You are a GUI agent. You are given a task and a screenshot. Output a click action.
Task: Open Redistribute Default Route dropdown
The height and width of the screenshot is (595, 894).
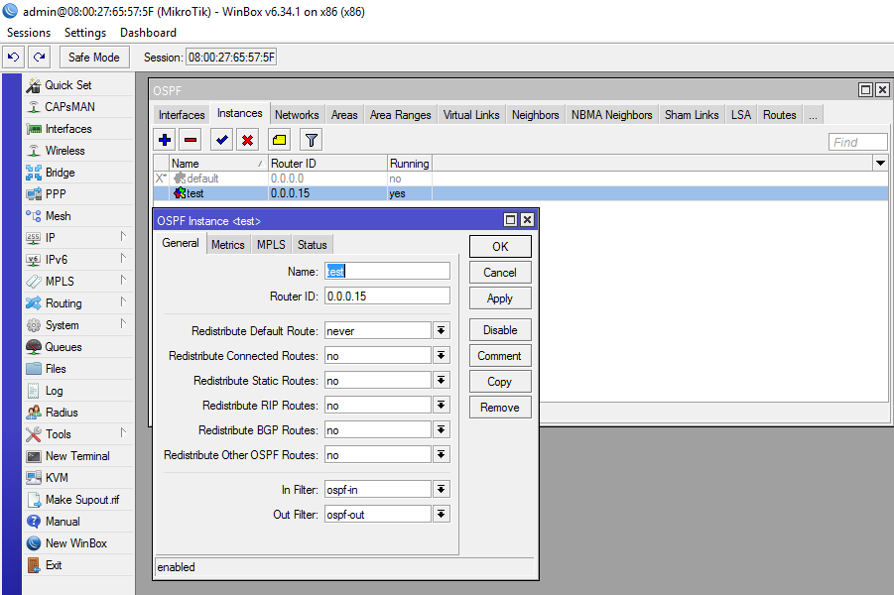tap(442, 330)
